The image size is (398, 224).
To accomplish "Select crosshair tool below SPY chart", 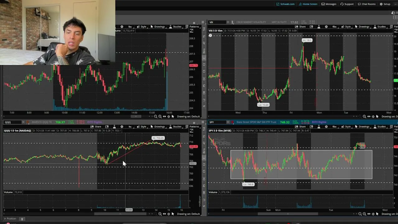I will (x=373, y=214).
